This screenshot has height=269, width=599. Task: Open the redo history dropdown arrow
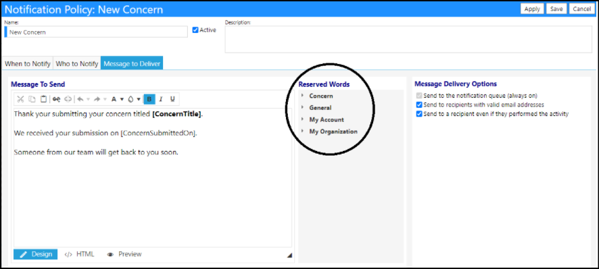point(105,100)
